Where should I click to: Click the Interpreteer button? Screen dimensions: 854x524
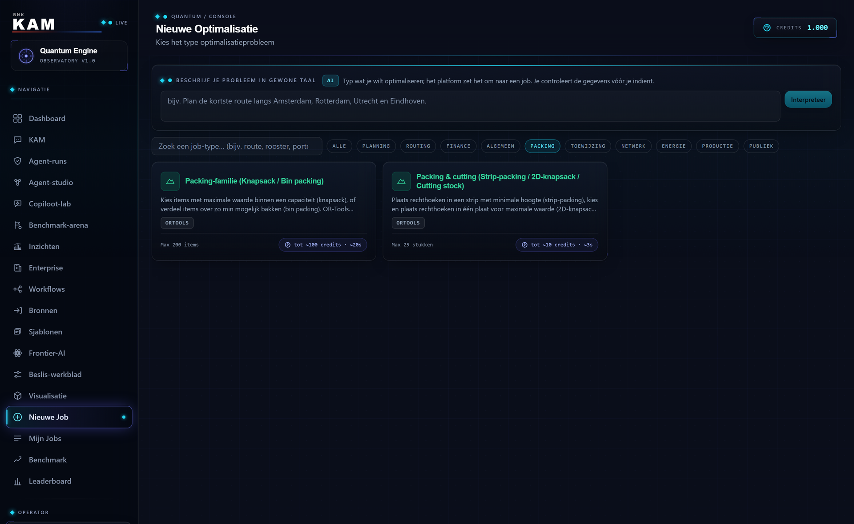pyautogui.click(x=808, y=100)
